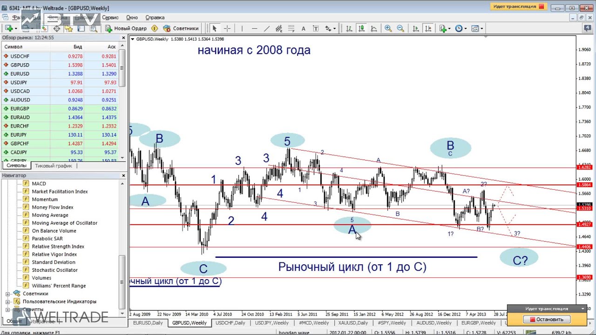The image size is (596, 335).
Task: Select the trendline drawing tool
Action: (x=267, y=28)
